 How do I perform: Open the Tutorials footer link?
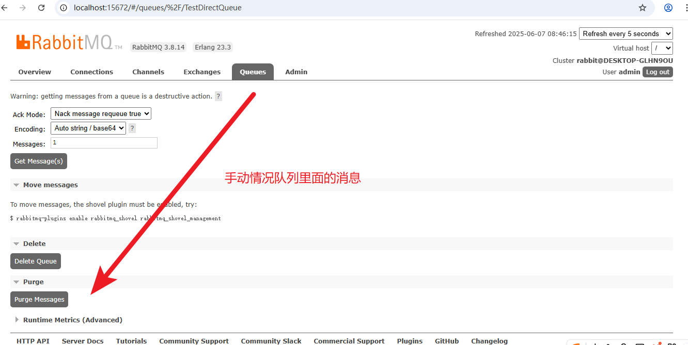[x=131, y=341]
